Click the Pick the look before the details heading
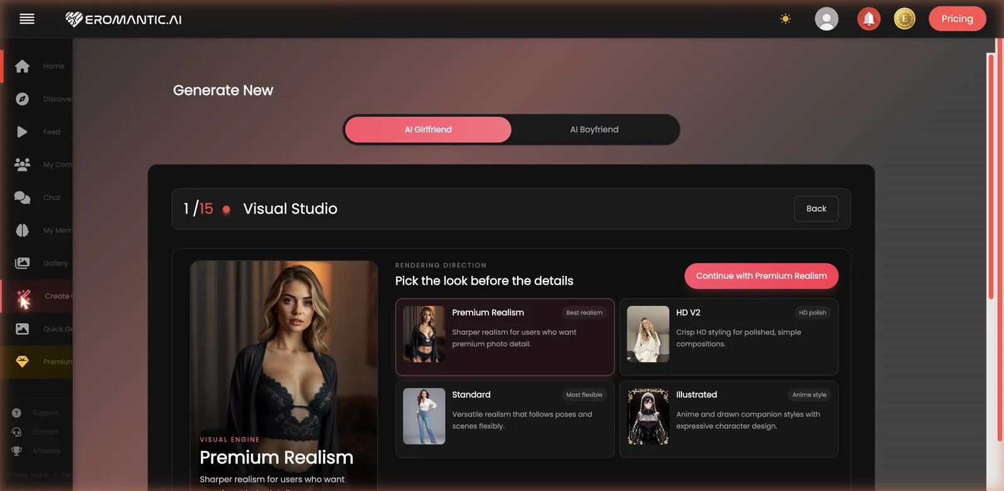 (x=484, y=281)
